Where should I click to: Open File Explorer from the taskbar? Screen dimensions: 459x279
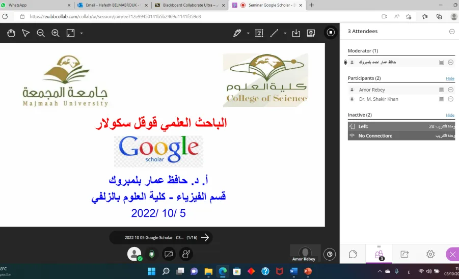208,271
